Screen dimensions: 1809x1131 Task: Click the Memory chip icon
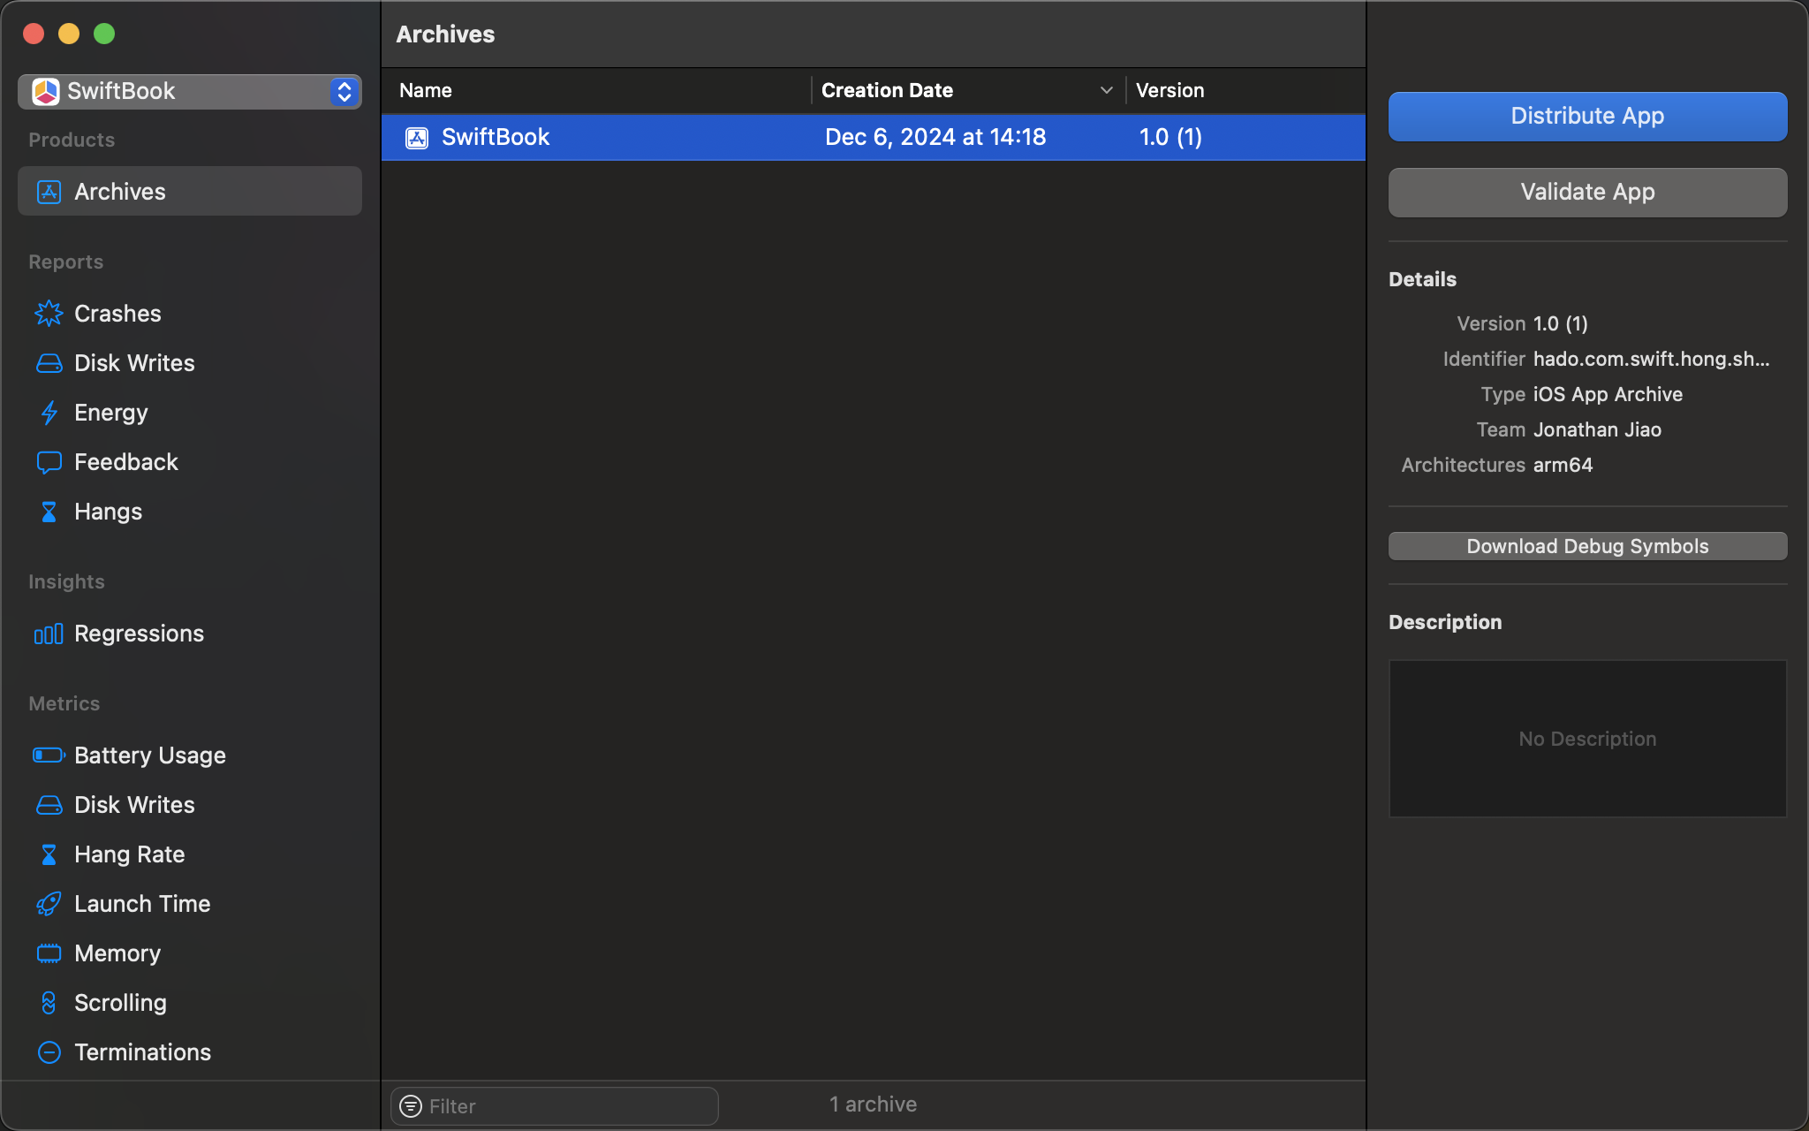49,953
